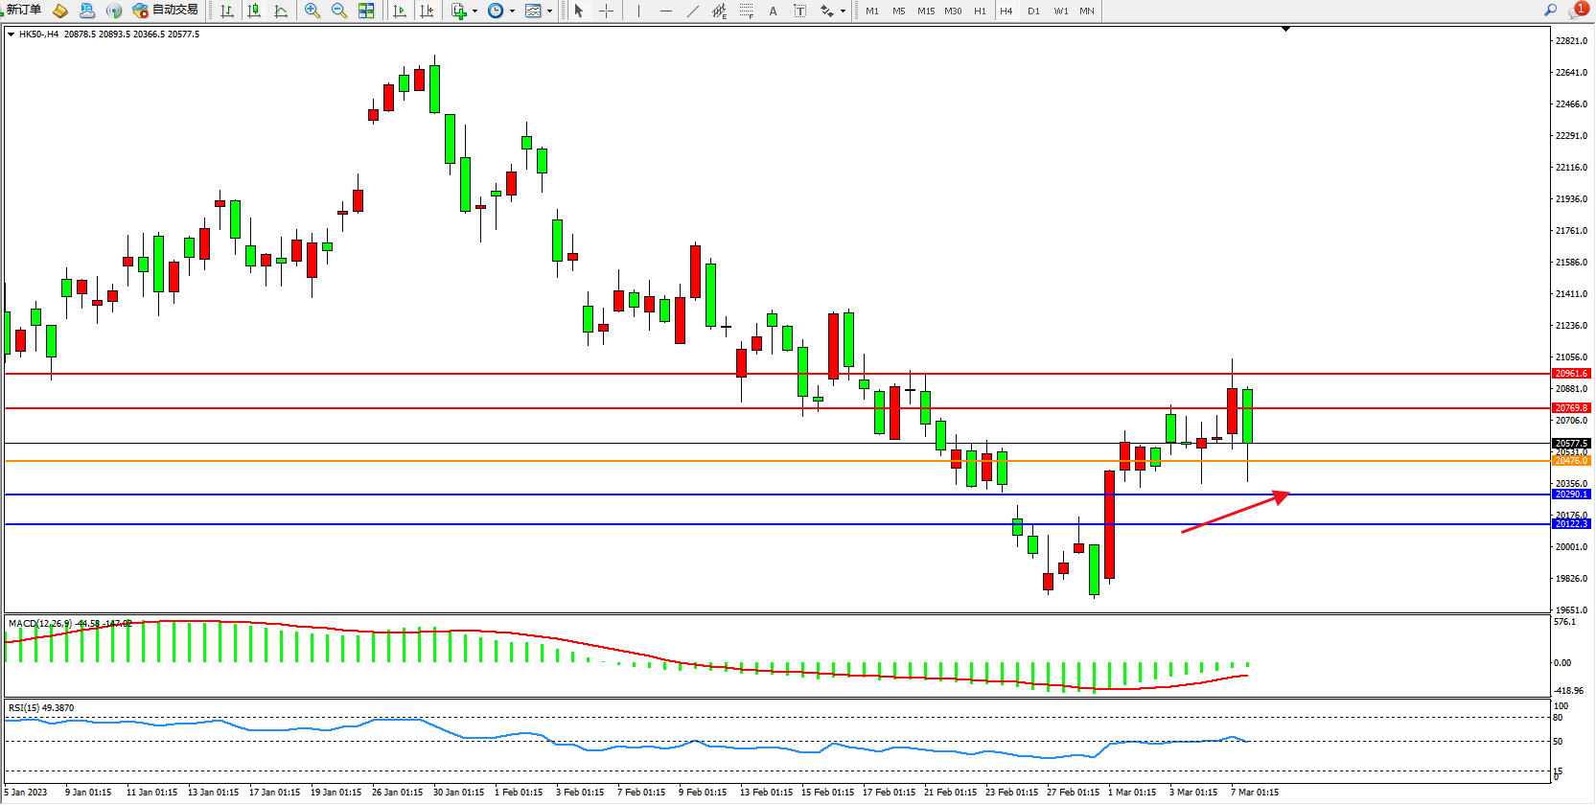Click the zoom out magnifier icon
The width and height of the screenshot is (1596, 805).
point(338,11)
